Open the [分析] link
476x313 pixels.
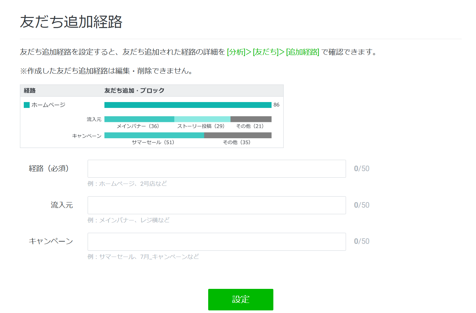click(x=236, y=52)
